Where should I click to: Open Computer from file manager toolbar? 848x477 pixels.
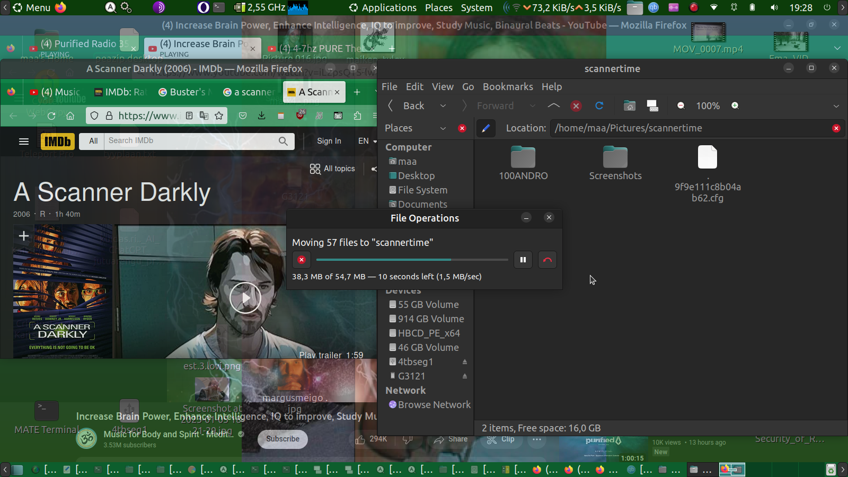click(x=652, y=106)
